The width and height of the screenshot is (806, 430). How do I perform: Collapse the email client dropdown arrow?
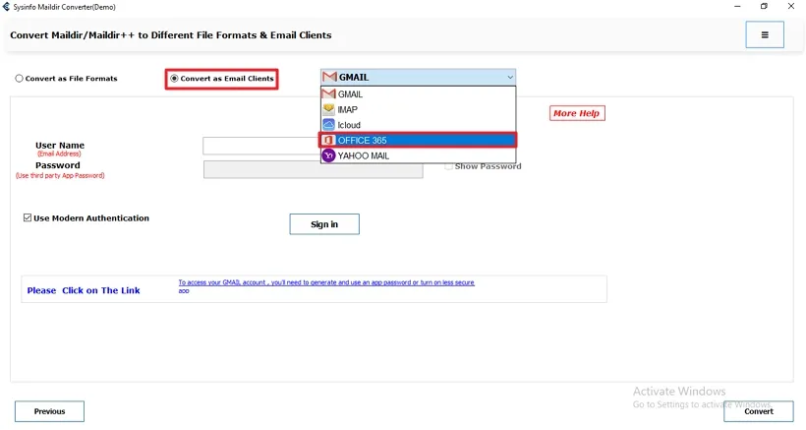coord(509,77)
